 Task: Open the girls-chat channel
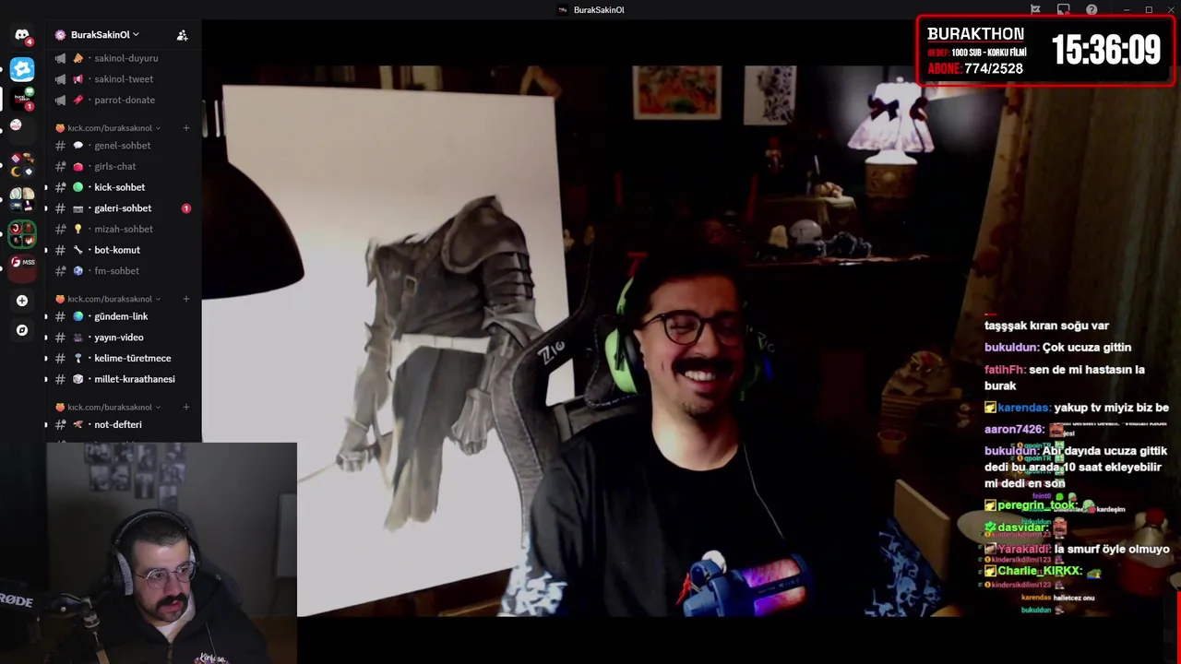click(x=123, y=167)
